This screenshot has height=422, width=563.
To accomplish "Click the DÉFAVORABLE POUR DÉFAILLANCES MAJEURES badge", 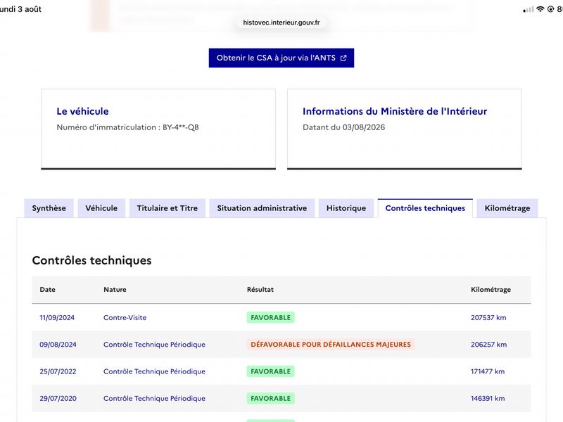I will click(331, 345).
